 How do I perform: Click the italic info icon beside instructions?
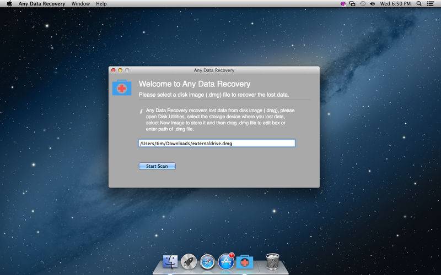tap(141, 111)
